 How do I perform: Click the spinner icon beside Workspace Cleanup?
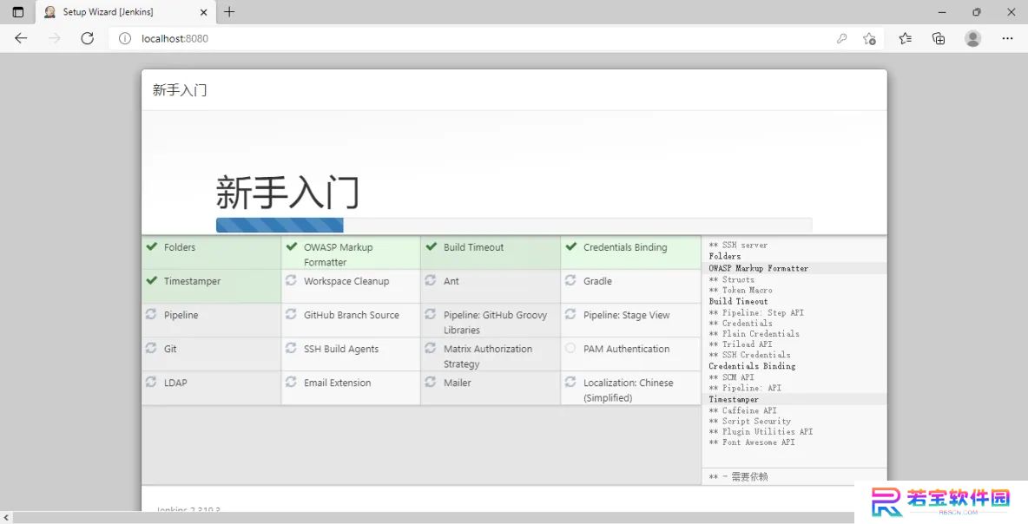point(291,280)
